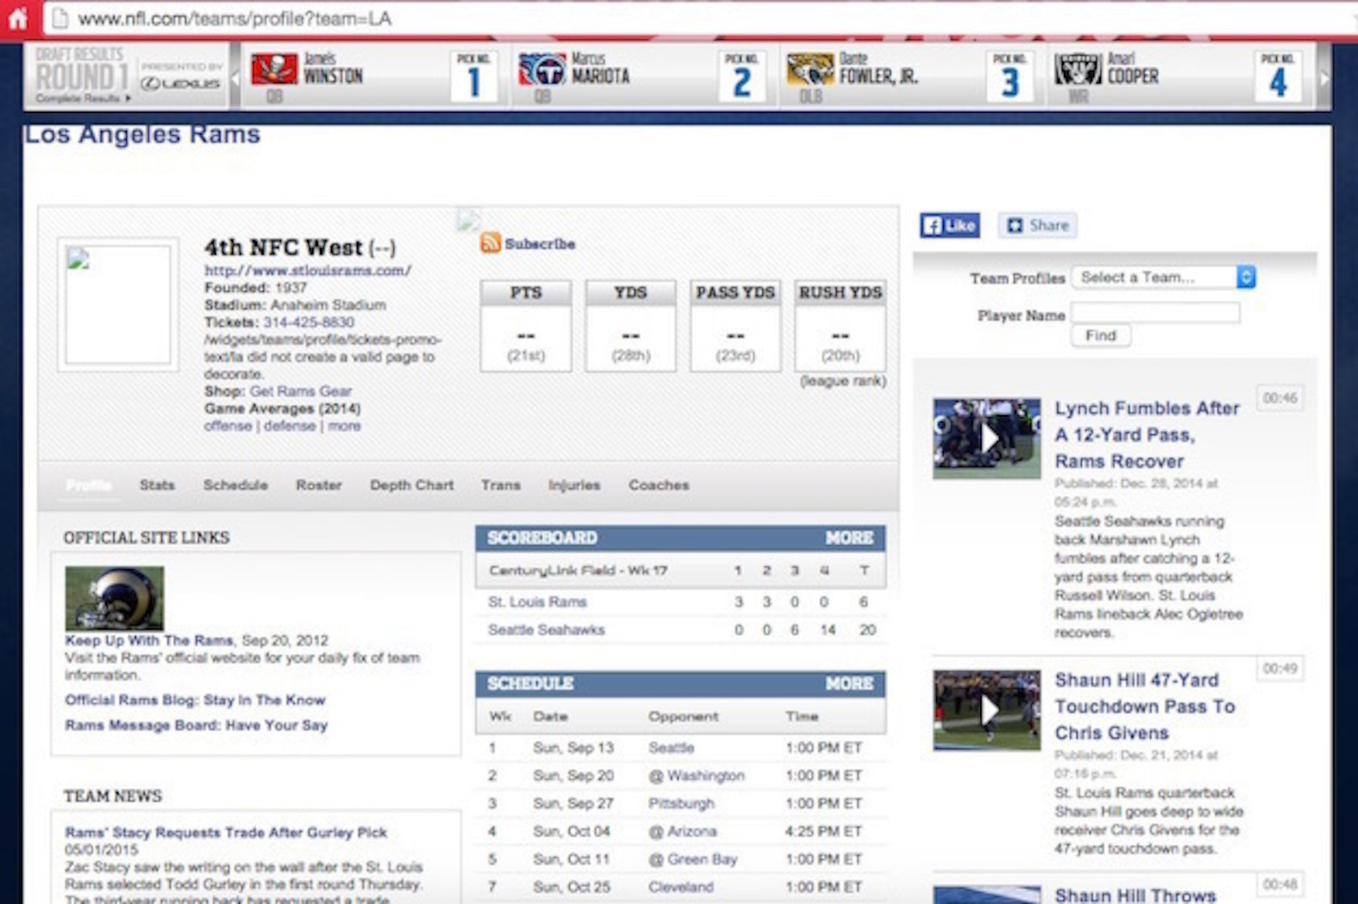Image resolution: width=1358 pixels, height=904 pixels.
Task: Open the Rams helmet thumbnail
Action: pos(114,599)
